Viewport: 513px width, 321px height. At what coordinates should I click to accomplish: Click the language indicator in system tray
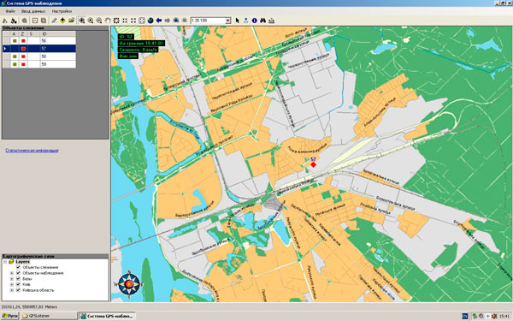click(464, 316)
